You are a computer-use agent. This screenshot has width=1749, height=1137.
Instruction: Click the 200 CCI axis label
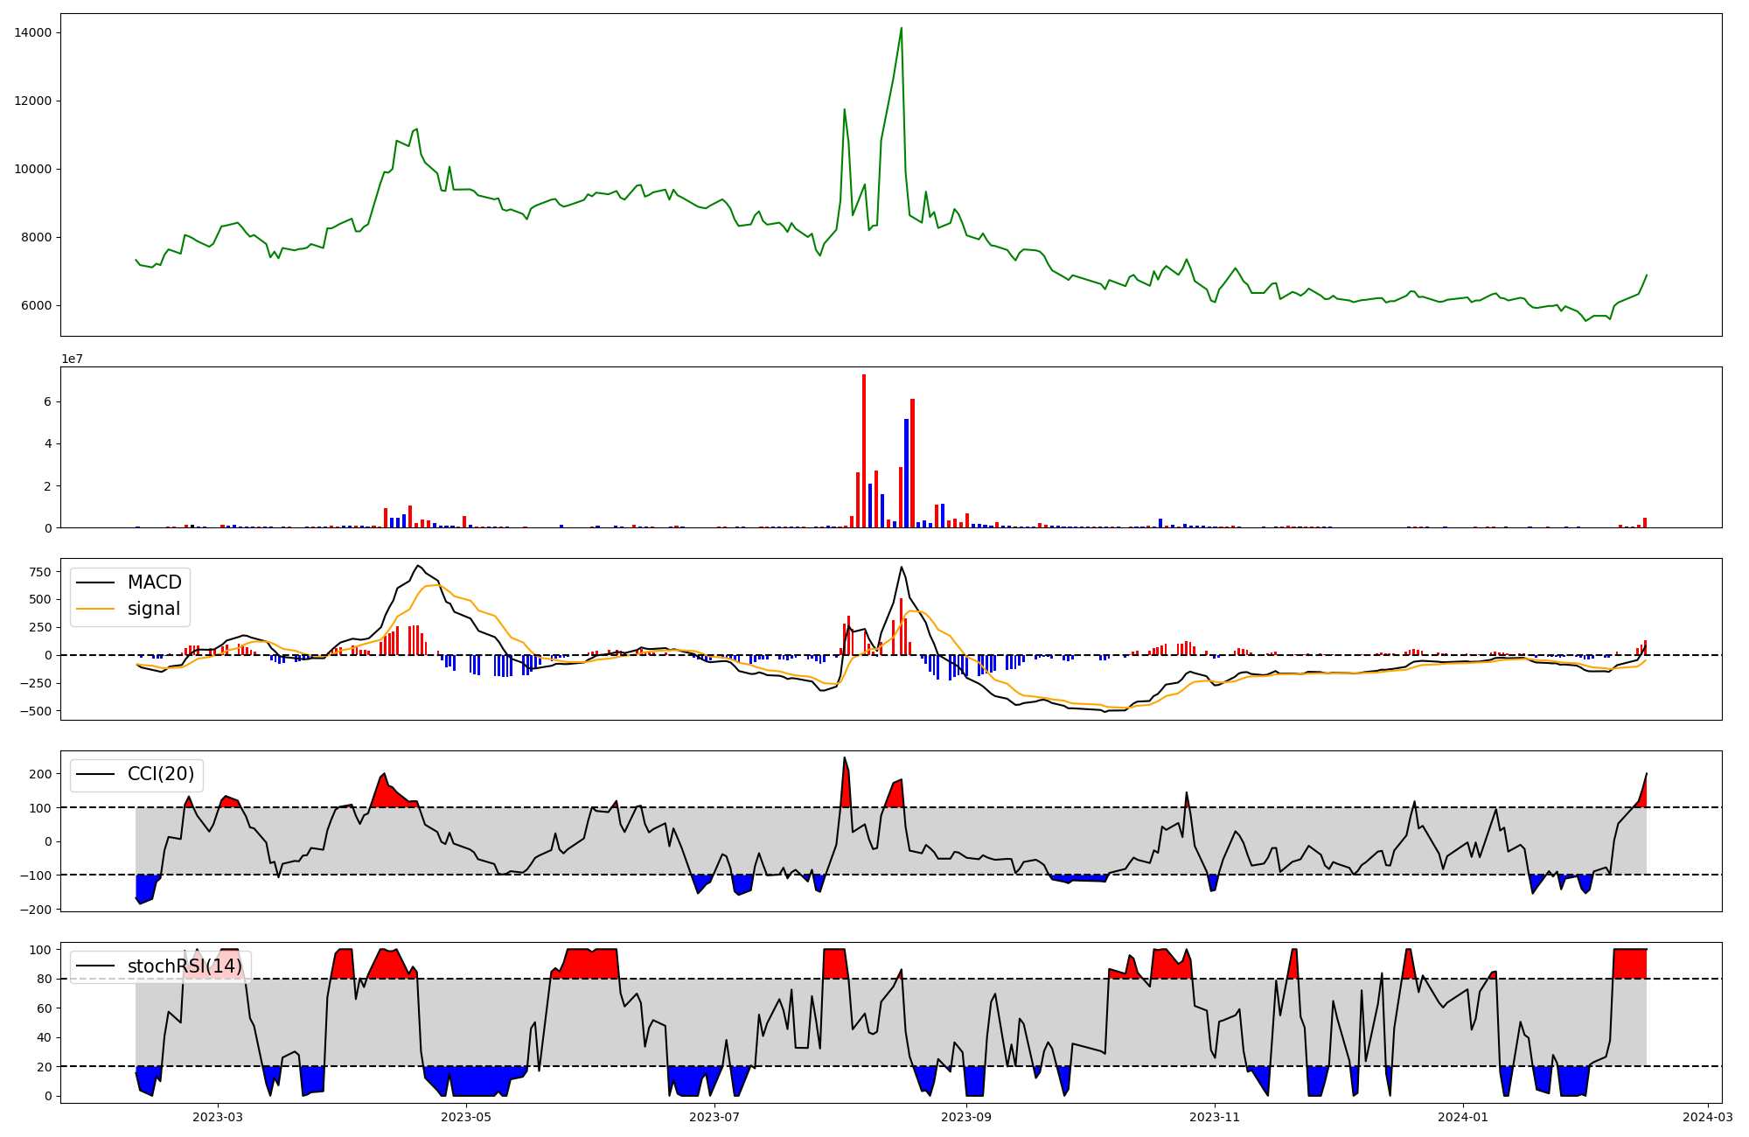coord(40,775)
